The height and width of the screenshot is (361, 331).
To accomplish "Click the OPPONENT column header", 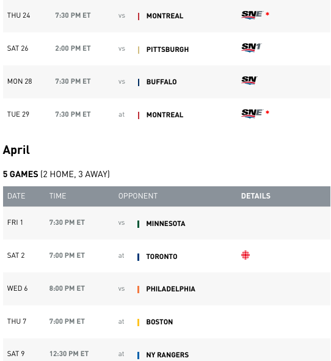I will [x=138, y=196].
